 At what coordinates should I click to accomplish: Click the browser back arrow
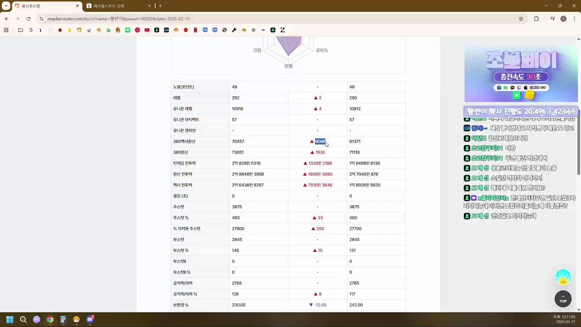[x=6, y=19]
